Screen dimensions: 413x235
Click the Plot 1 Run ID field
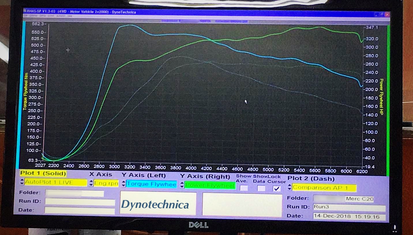80,202
